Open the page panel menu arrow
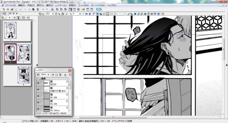The height and width of the screenshot is (123, 228). coord(10,18)
